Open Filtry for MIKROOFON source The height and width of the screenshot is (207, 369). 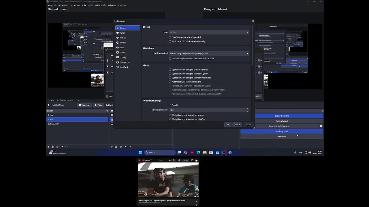pyautogui.click(x=99, y=105)
